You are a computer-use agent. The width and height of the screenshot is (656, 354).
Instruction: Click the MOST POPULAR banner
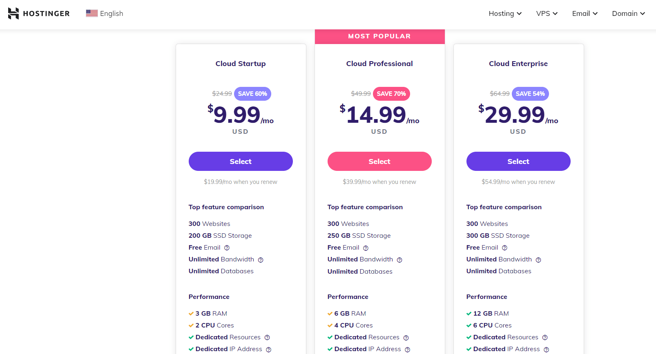[x=379, y=36]
